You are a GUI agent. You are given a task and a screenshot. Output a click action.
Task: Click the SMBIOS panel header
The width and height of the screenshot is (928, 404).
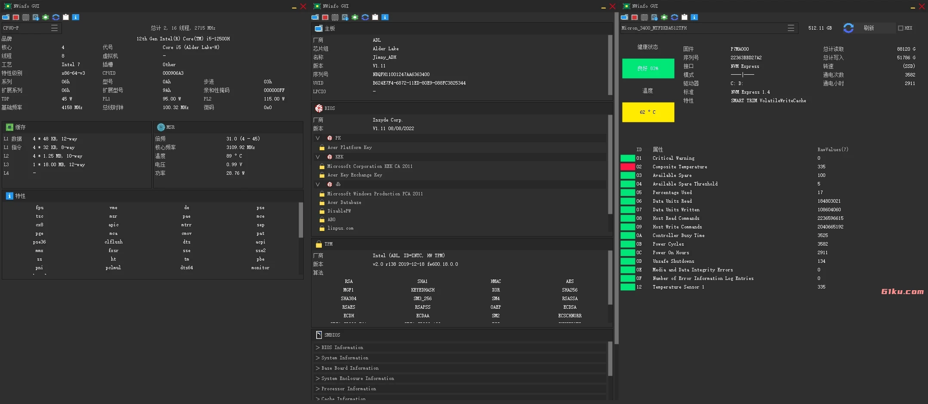click(x=462, y=335)
